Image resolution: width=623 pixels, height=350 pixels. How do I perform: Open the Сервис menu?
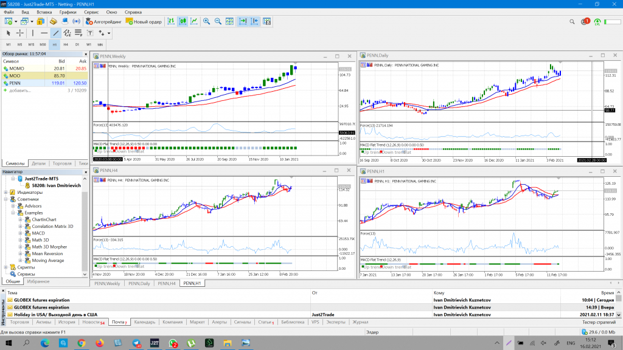(x=91, y=12)
